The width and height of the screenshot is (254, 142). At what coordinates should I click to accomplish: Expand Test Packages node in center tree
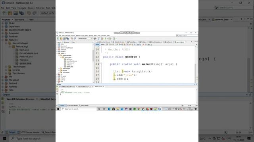tap(59, 69)
